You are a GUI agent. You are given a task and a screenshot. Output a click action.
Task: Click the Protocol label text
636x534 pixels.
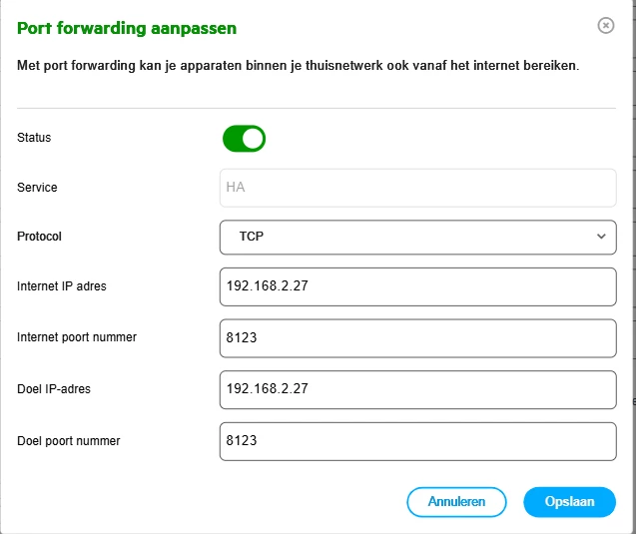coord(40,237)
